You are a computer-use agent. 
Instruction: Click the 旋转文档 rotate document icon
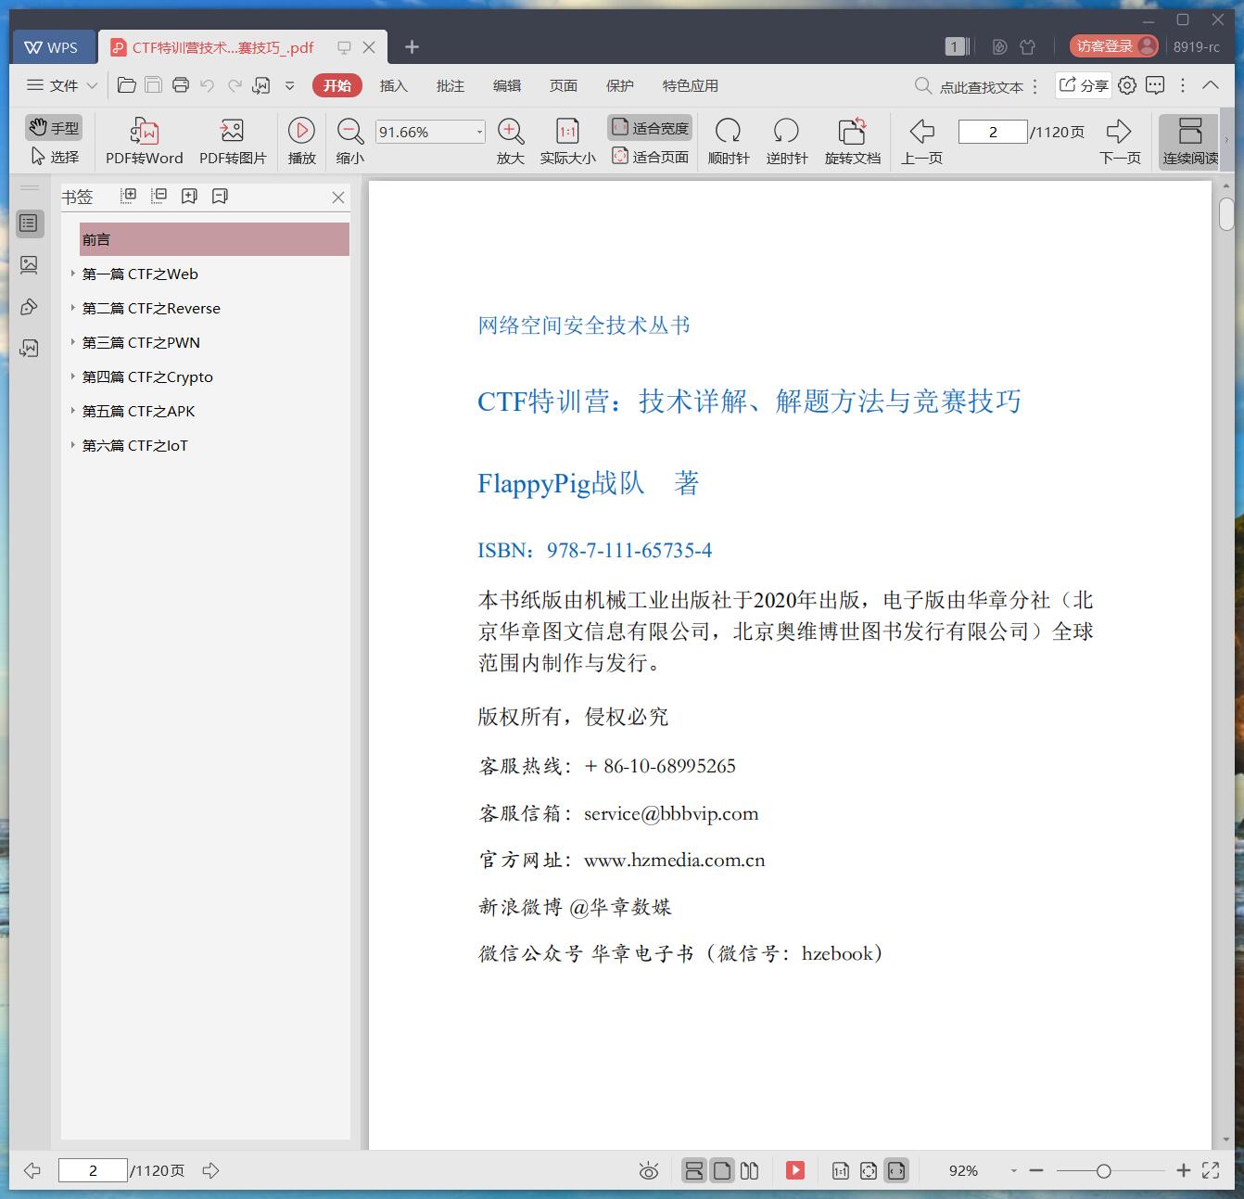(852, 131)
